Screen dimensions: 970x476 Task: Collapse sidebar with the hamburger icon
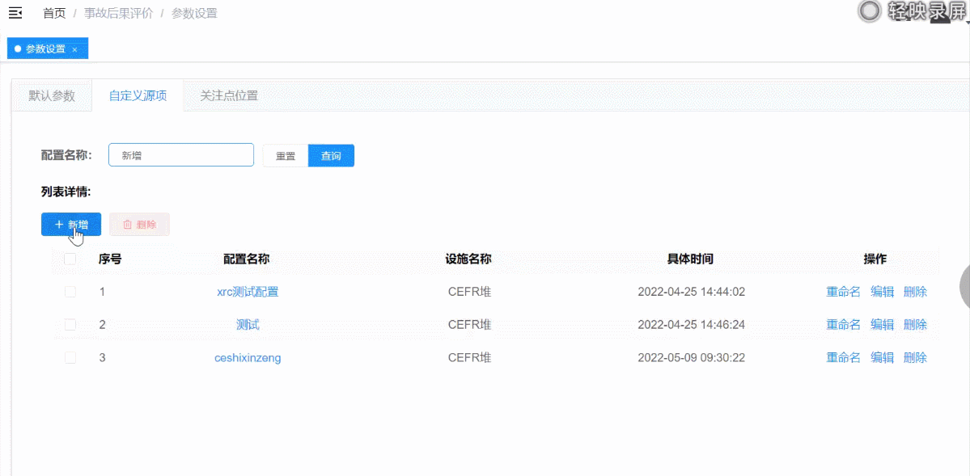tap(15, 13)
